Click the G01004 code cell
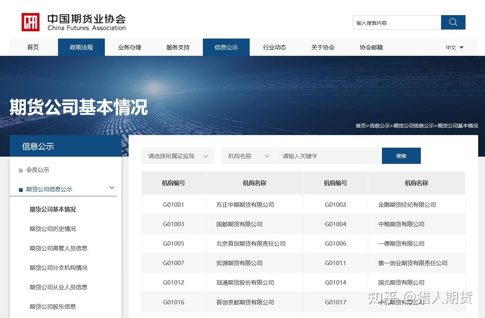The image size is (485, 318). point(335,224)
